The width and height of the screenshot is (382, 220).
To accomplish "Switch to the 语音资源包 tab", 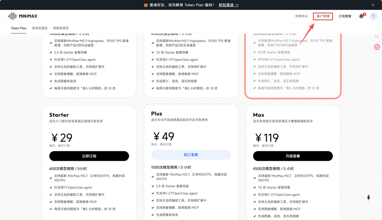I will point(40,28).
